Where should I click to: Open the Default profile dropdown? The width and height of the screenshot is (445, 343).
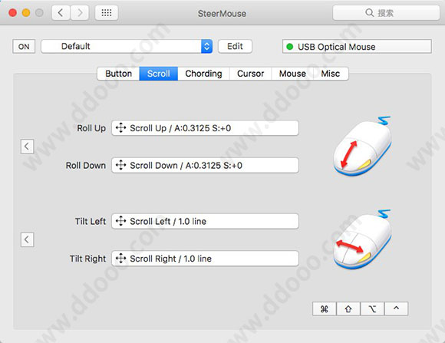click(x=127, y=46)
